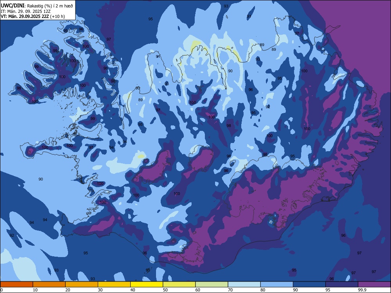Screen dimensions: 391x293
Task: Click the 'UWC/DINI' title text
Action: pyautogui.click(x=13, y=5)
